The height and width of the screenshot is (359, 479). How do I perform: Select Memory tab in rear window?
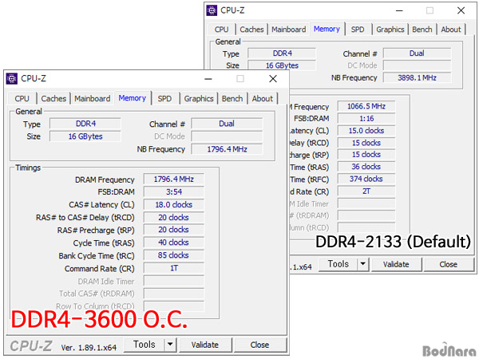[x=327, y=29]
